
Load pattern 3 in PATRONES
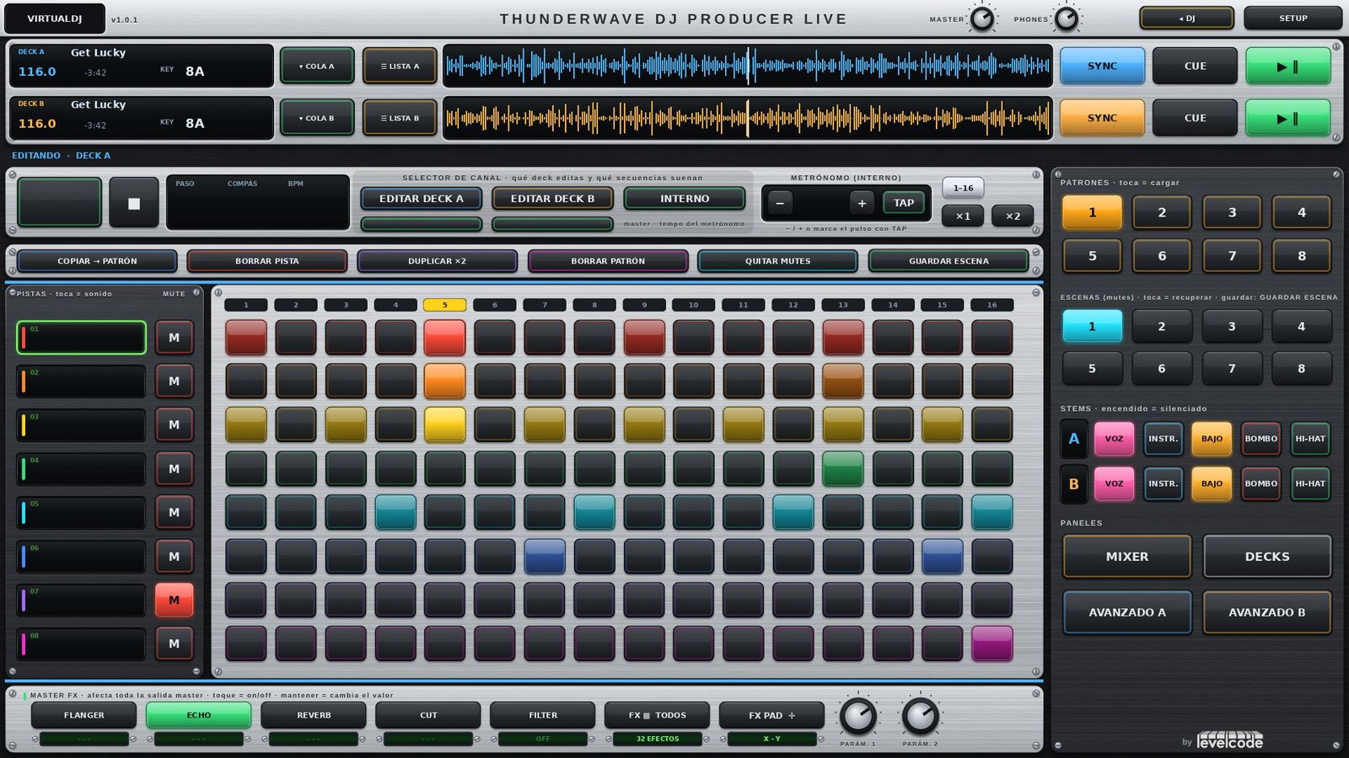[1232, 212]
